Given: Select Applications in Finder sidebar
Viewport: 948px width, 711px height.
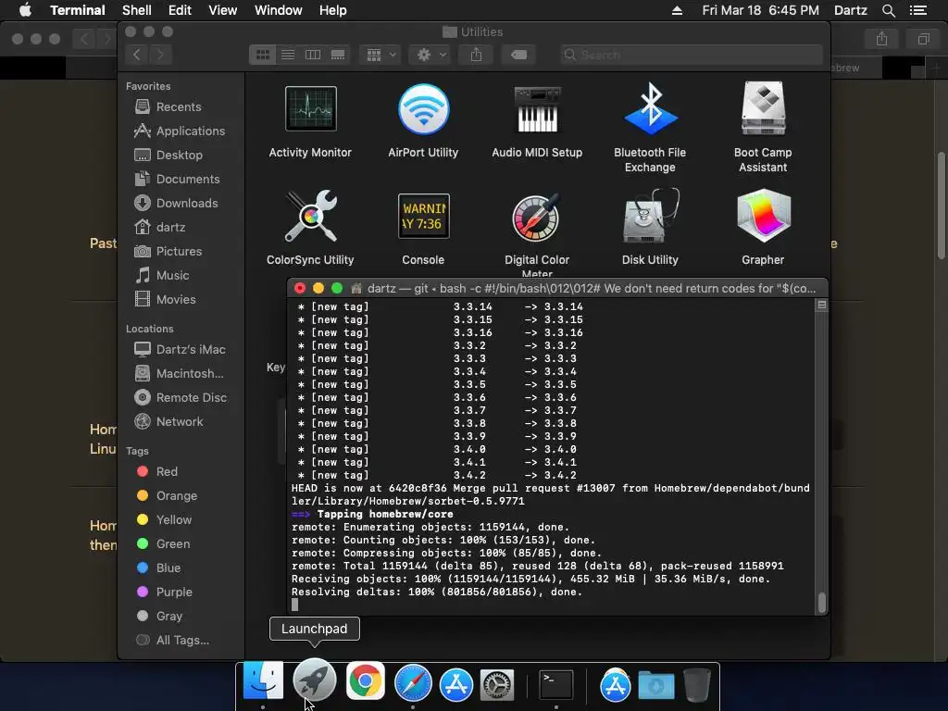Looking at the screenshot, I should coord(180,131).
